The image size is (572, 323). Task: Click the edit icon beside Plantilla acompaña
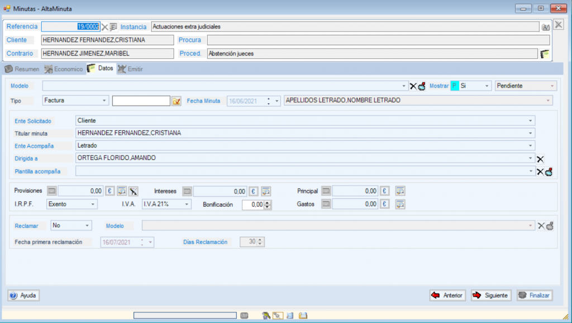coord(549,172)
